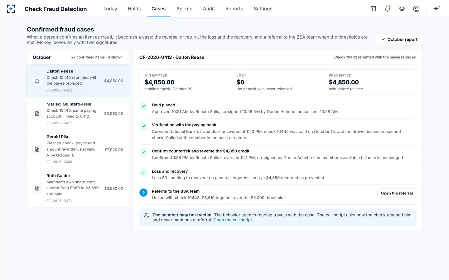Click the document icon for Marisol Quintero-Hale
Viewport: 449px width, 280px height.
pyautogui.click(x=37, y=114)
